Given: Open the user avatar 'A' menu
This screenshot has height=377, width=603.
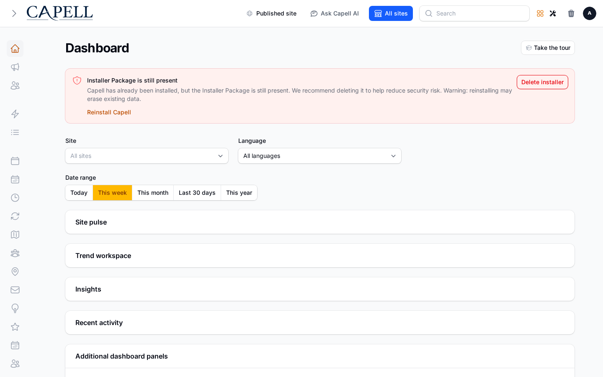Looking at the screenshot, I should click(590, 13).
